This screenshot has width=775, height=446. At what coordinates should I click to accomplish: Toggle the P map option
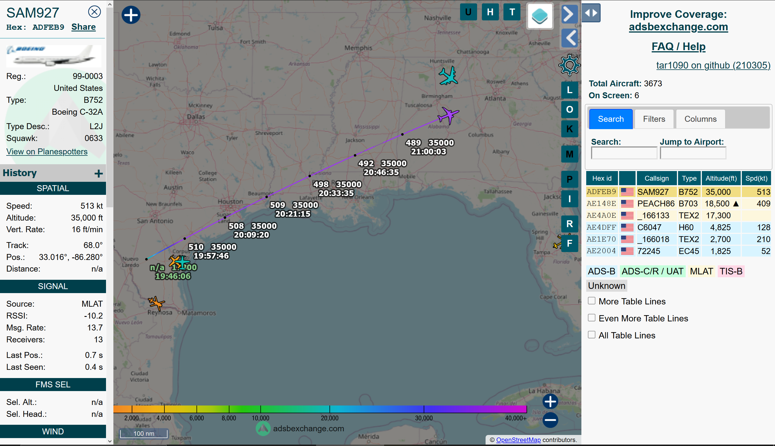[569, 179]
